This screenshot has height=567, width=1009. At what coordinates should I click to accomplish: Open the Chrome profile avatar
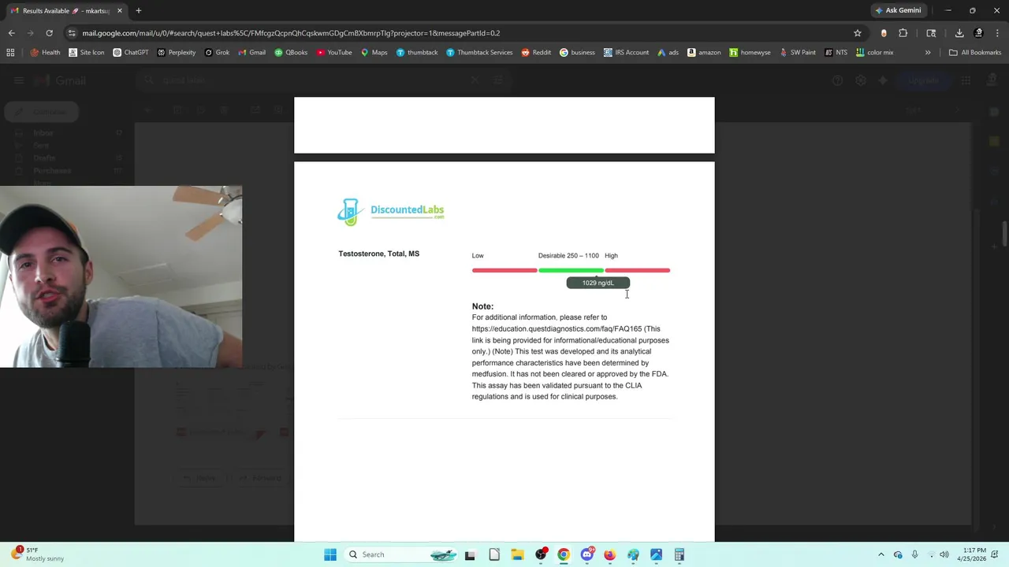(979, 33)
